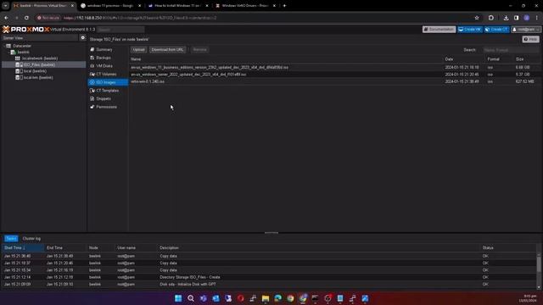Open the Windows Start menu
The width and height of the screenshot is (543, 305).
point(178,298)
